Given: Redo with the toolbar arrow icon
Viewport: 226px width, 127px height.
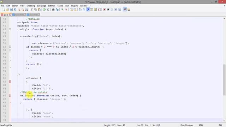Looking at the screenshot, I should [x=48, y=10].
